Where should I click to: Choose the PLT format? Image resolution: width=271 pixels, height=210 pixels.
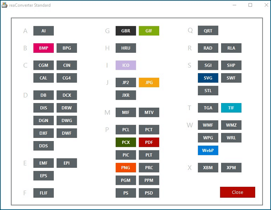coord(149,155)
